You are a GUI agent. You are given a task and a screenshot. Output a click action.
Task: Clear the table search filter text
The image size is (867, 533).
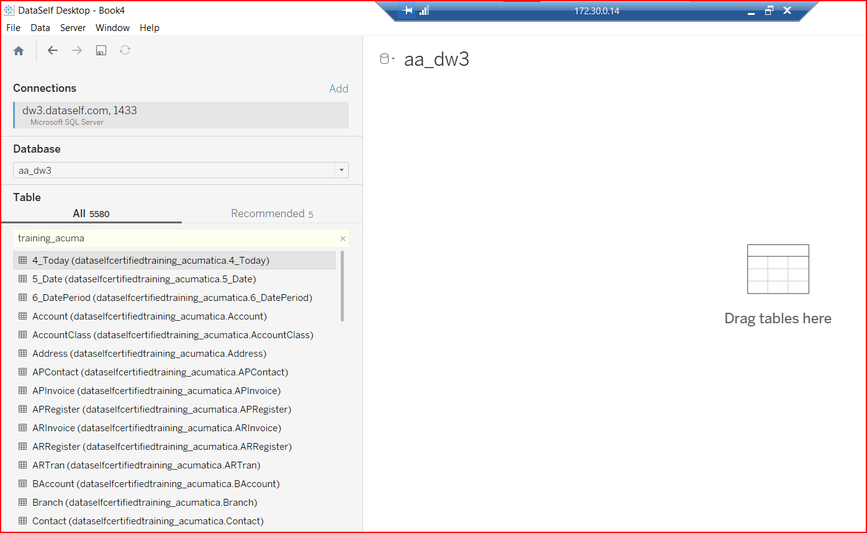[x=343, y=238]
